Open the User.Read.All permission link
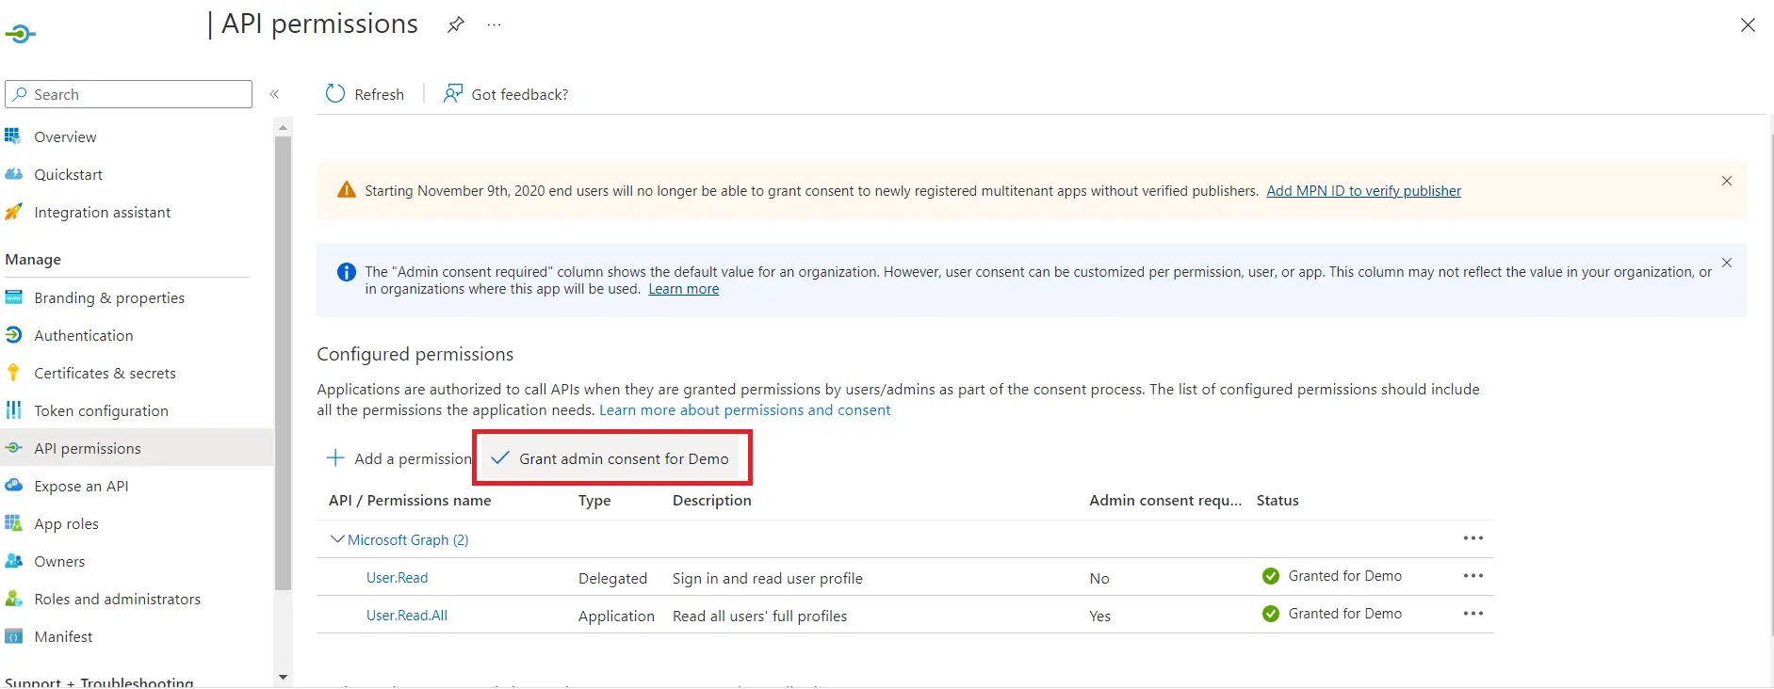 (407, 616)
